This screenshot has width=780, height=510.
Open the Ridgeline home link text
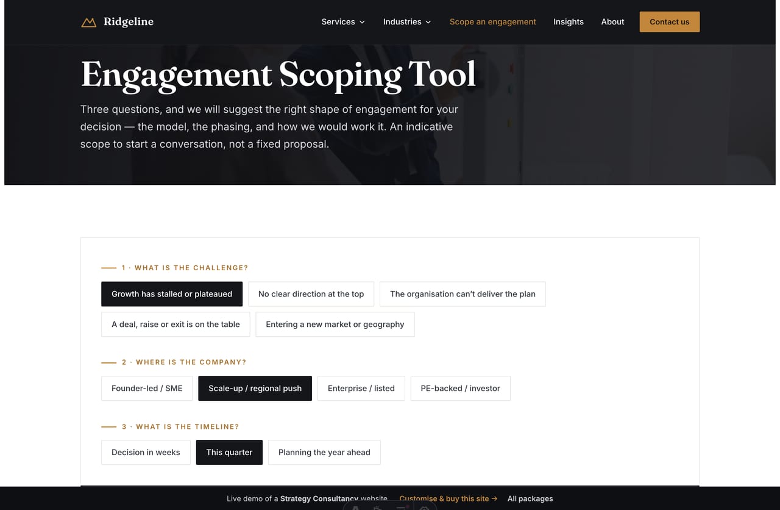point(129,22)
